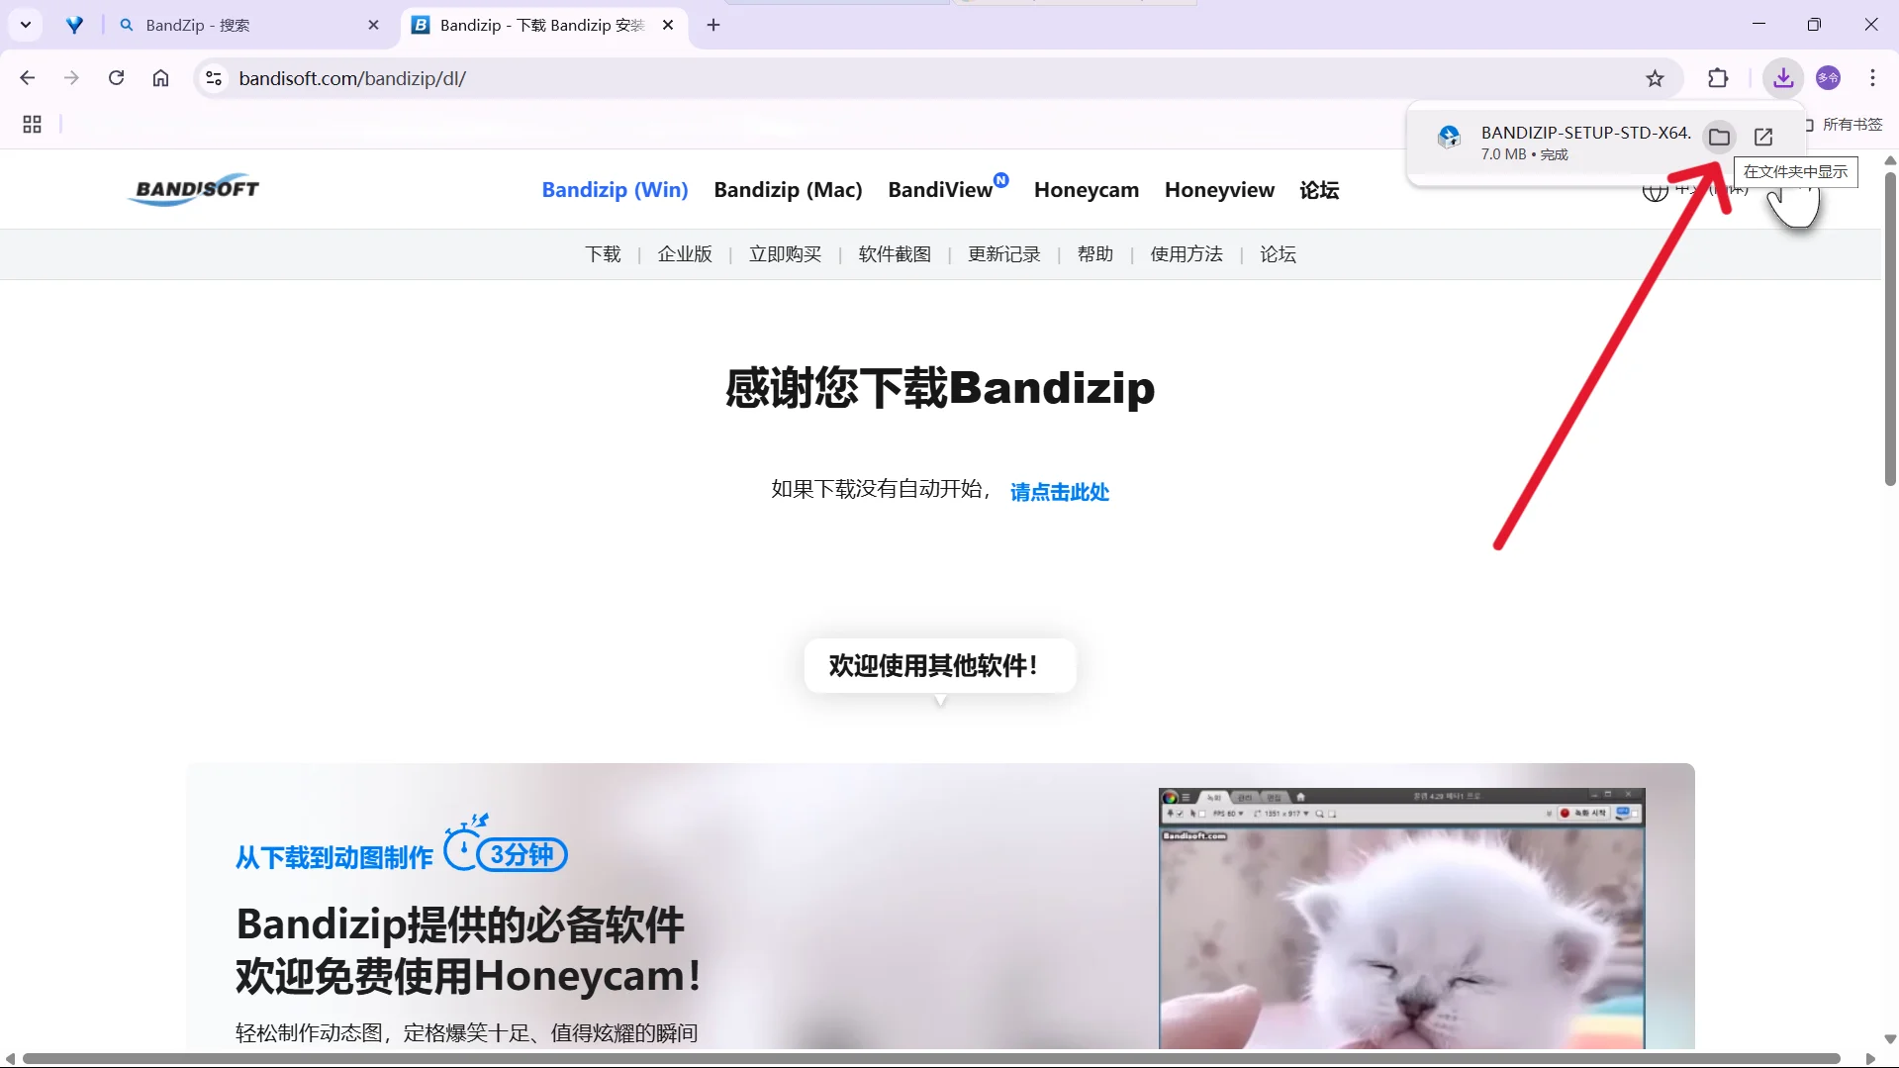The width and height of the screenshot is (1899, 1068).
Task: Expand the browser tab search chevron
Action: point(26,25)
